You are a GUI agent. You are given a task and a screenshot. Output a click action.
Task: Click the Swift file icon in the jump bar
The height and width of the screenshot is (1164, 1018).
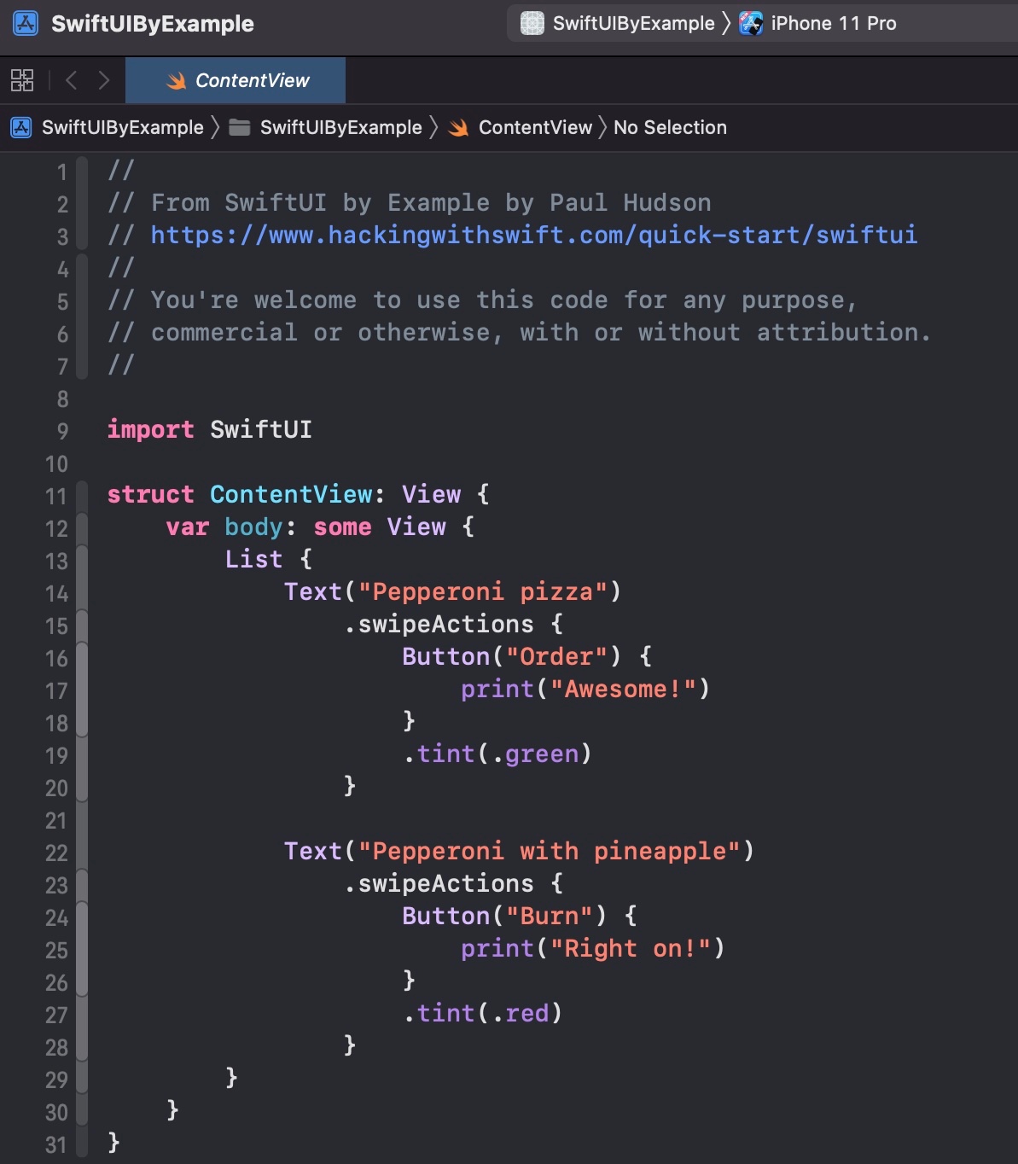pyautogui.click(x=458, y=128)
